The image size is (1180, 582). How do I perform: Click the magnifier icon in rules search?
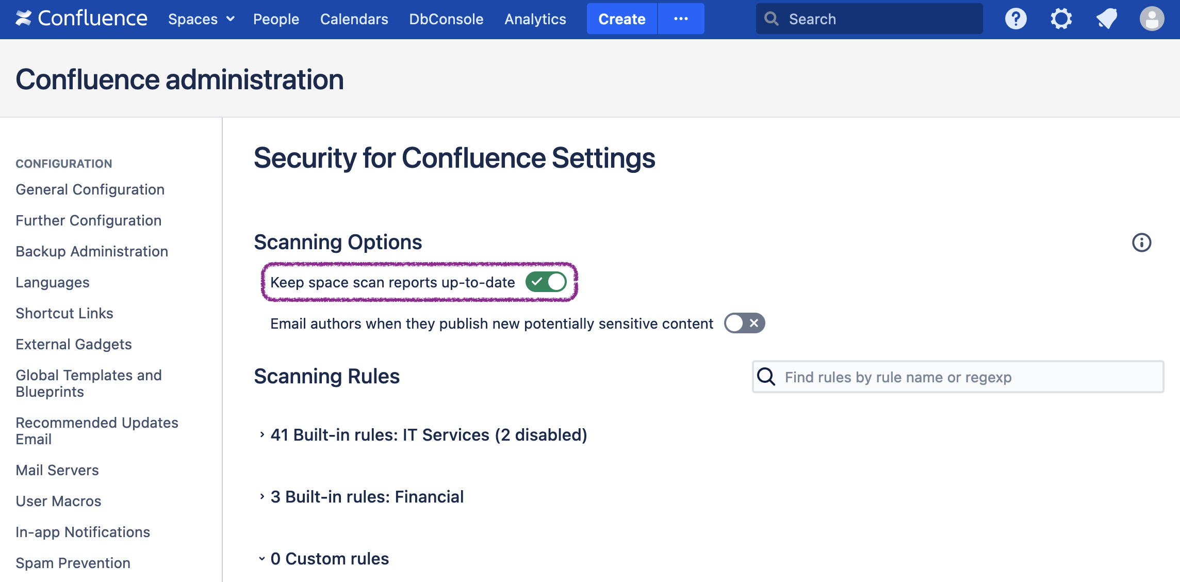(766, 377)
